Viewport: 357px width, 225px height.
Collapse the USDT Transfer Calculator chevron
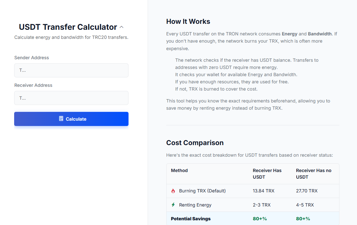tap(122, 27)
